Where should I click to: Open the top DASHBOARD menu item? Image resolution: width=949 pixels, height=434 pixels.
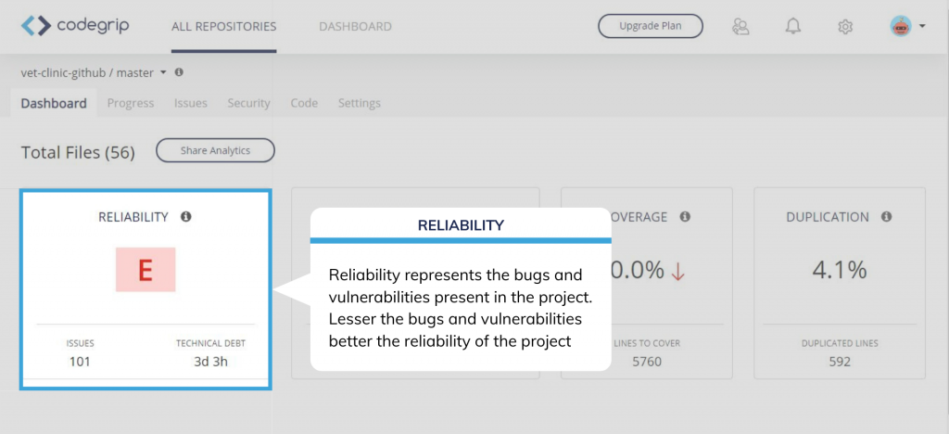click(x=355, y=26)
